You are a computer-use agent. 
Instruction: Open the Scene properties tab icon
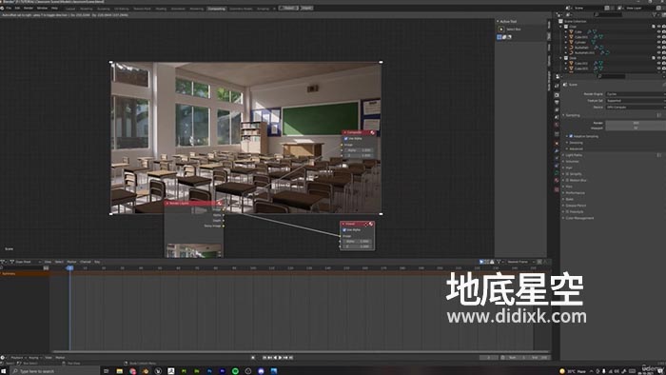click(x=557, y=117)
